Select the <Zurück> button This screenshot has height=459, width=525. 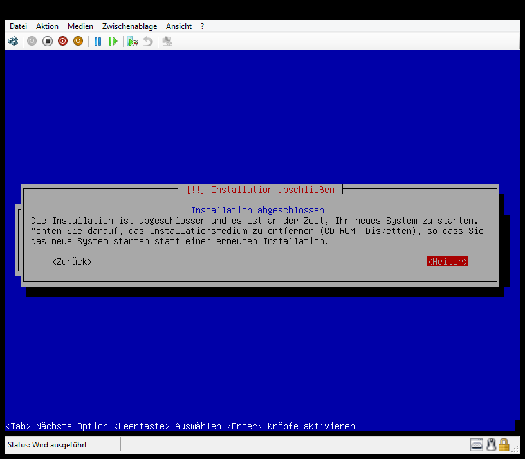click(72, 262)
